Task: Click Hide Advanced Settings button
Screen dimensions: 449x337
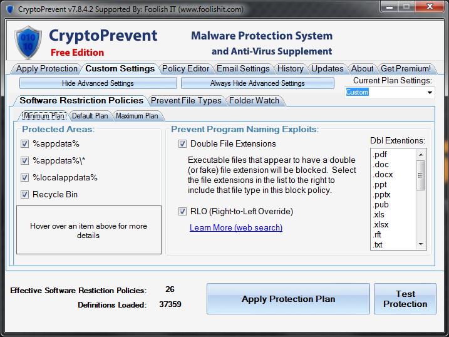Action: point(98,83)
